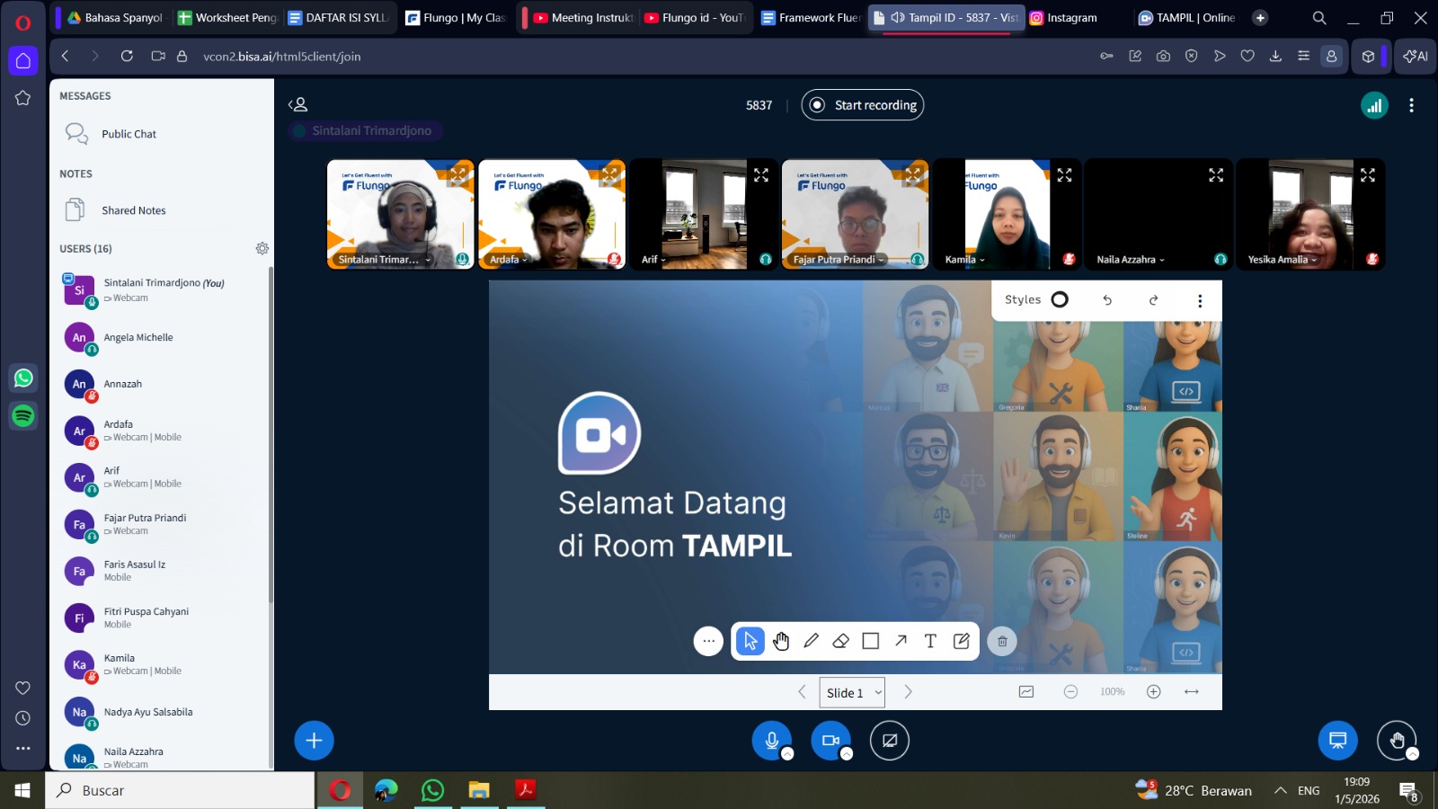Click the whiteboard Redo arrow
The width and height of the screenshot is (1438, 809).
click(1153, 300)
